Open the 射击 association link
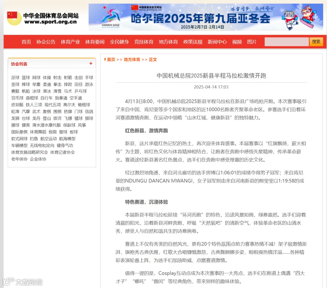327x288 pixels. [x=57, y=78]
